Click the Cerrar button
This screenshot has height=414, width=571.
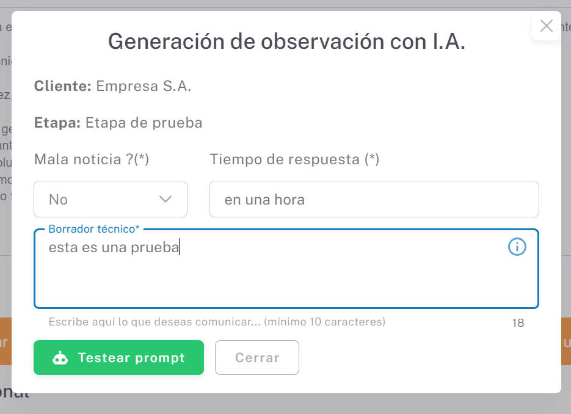257,358
